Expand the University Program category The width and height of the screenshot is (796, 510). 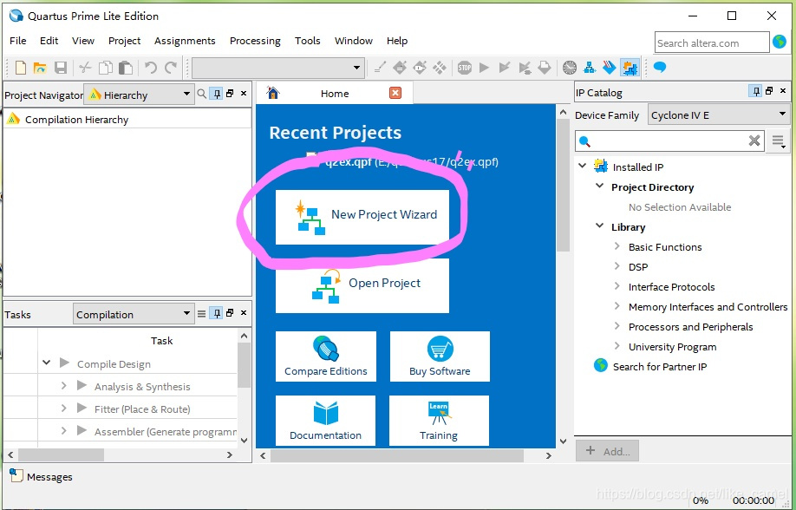click(617, 346)
